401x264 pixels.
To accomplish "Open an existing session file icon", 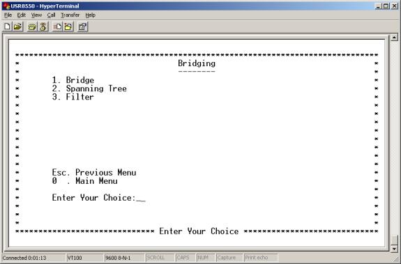I will tap(18, 26).
